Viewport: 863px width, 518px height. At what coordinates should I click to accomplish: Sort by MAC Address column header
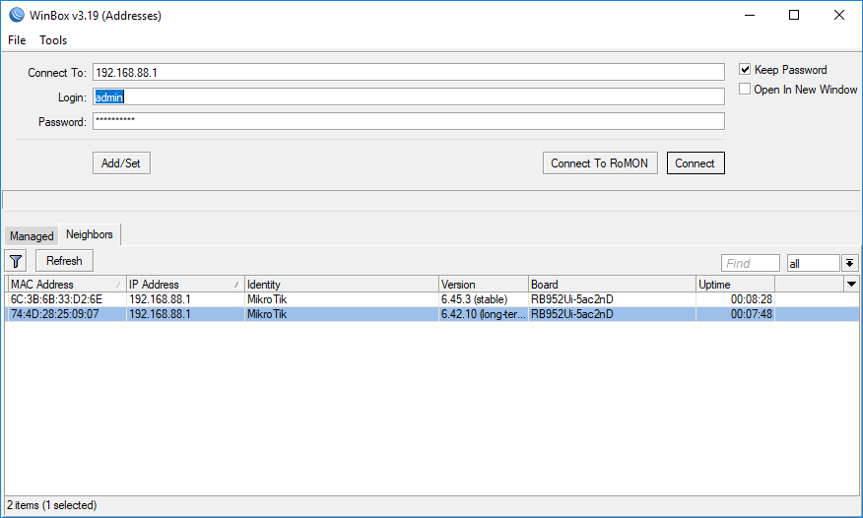click(x=66, y=285)
